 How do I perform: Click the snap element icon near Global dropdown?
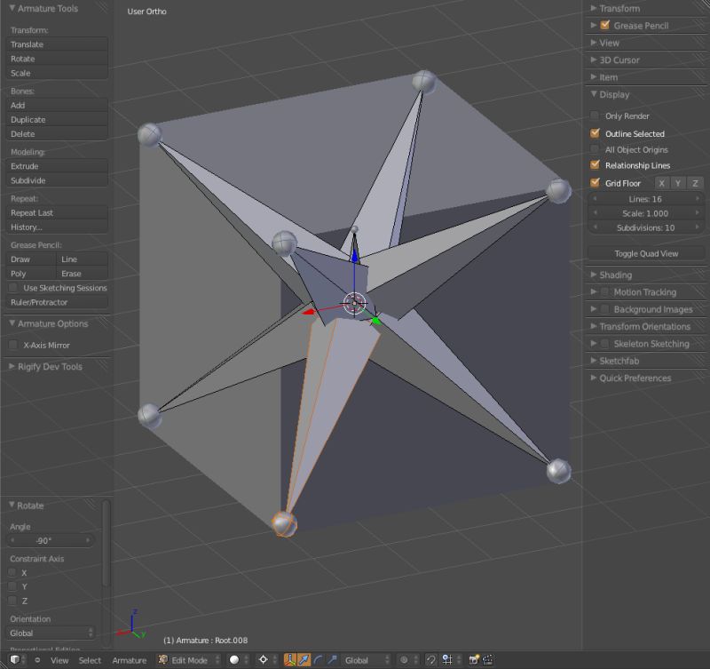(x=444, y=659)
